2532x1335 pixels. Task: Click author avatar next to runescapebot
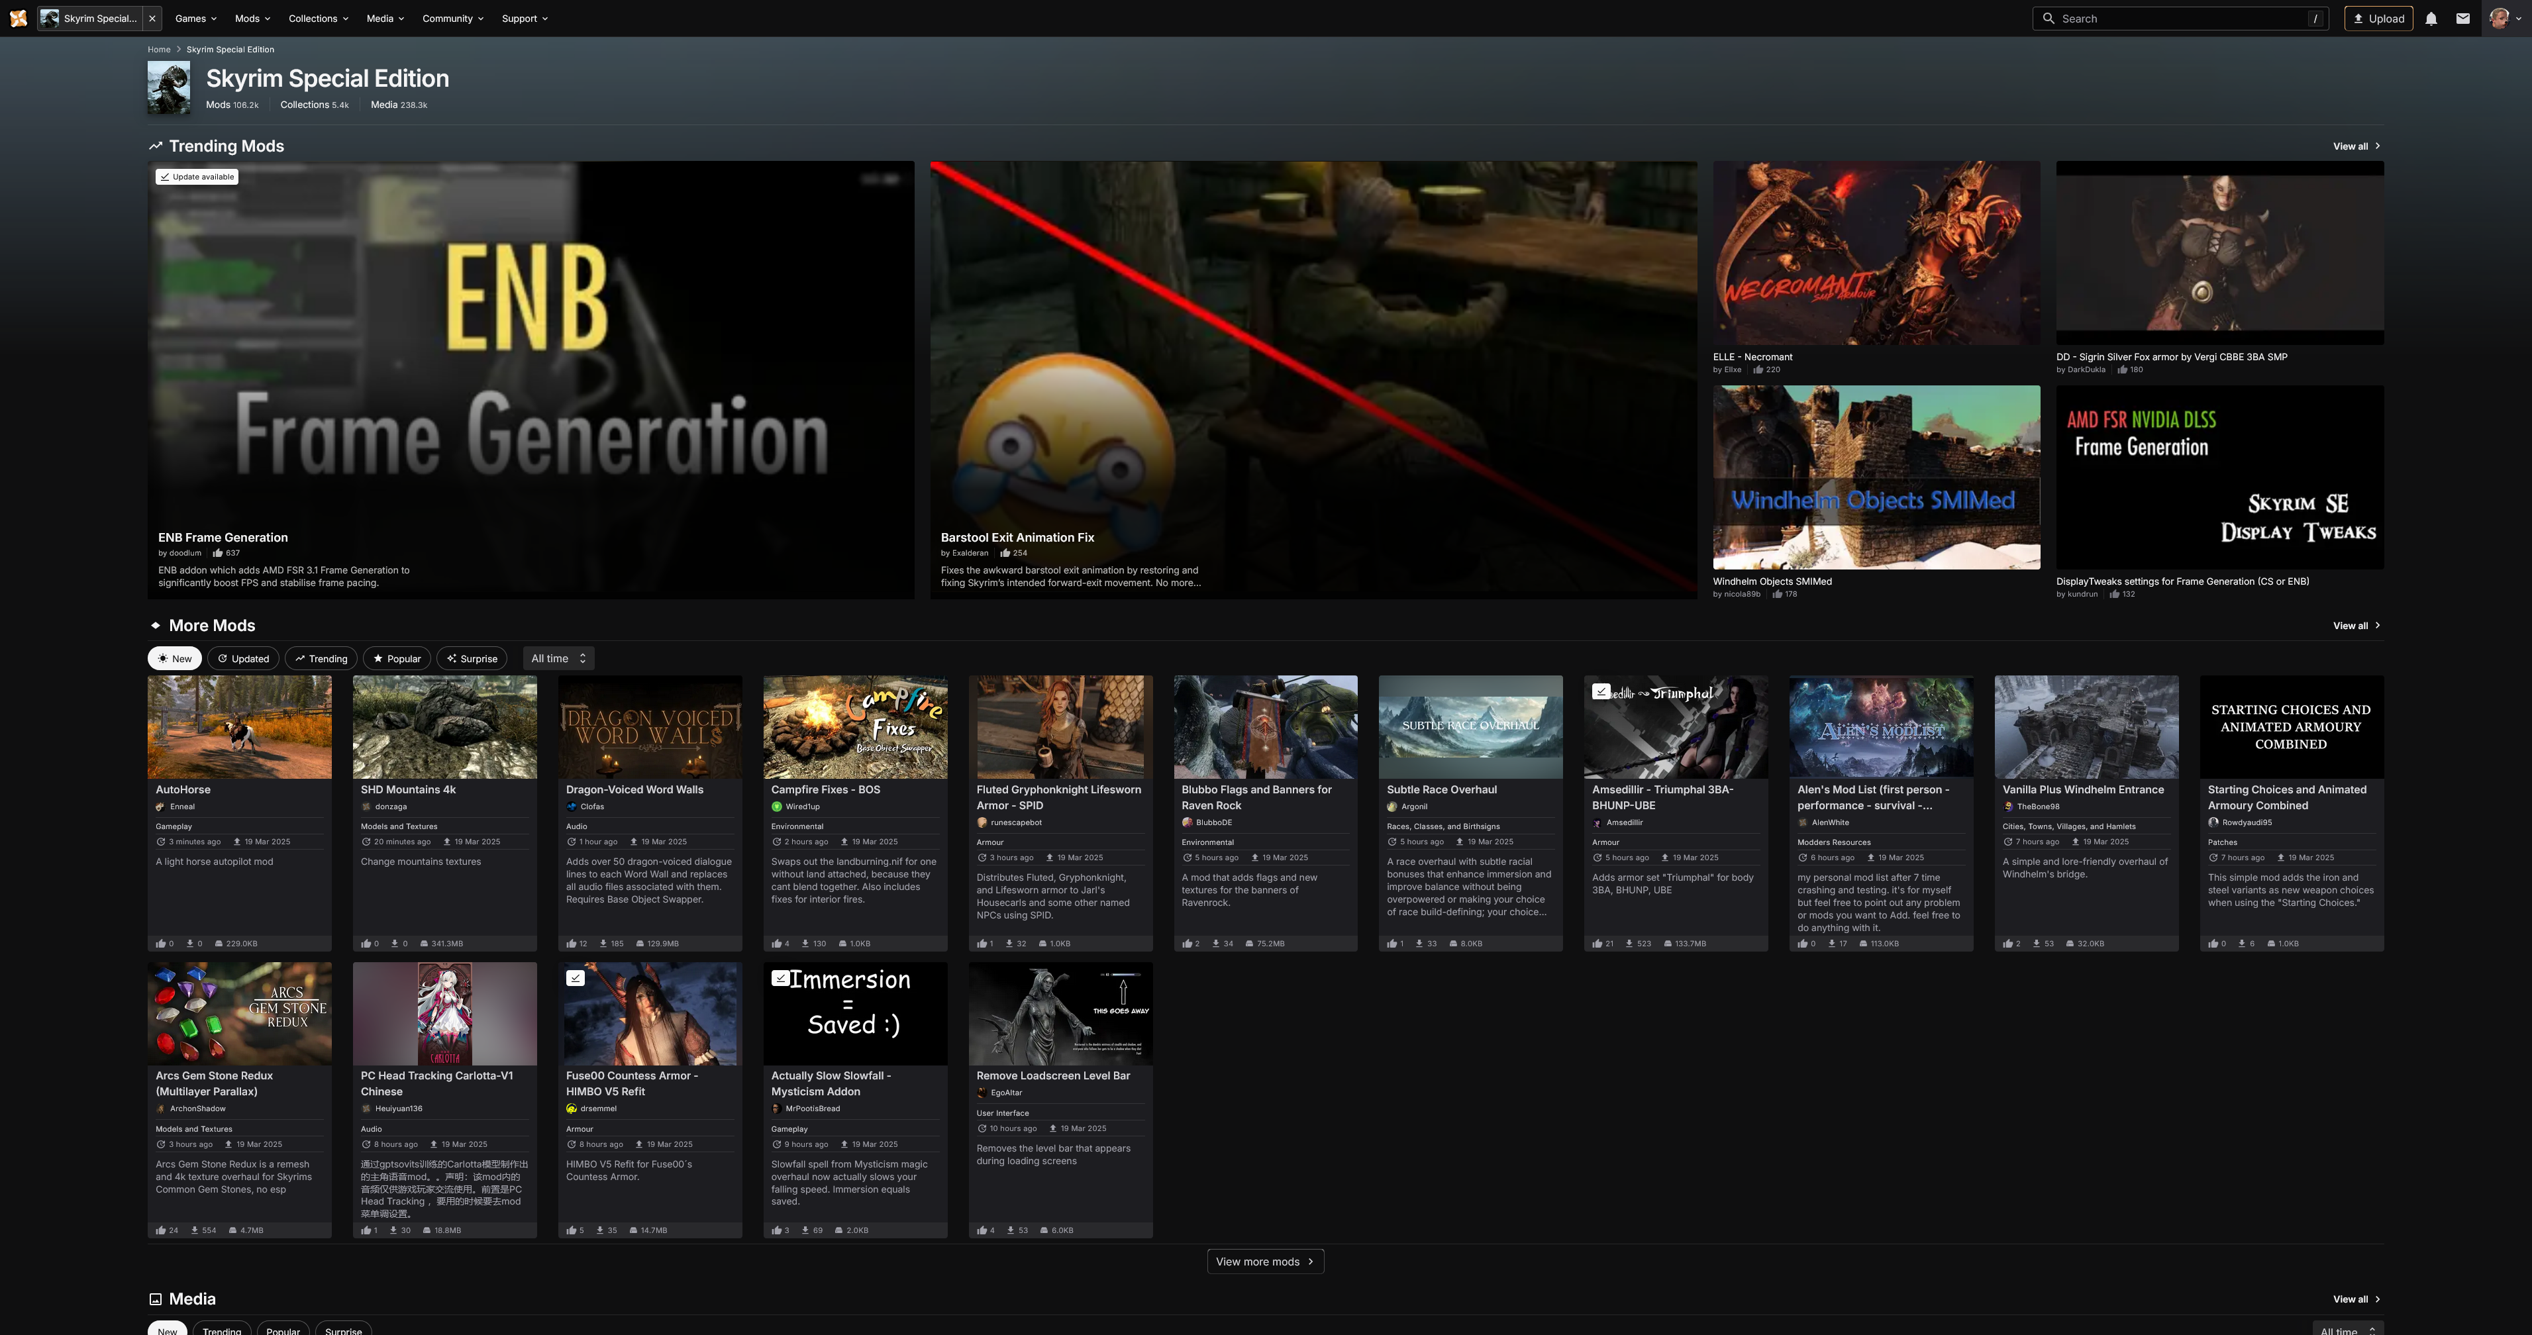[x=982, y=823]
